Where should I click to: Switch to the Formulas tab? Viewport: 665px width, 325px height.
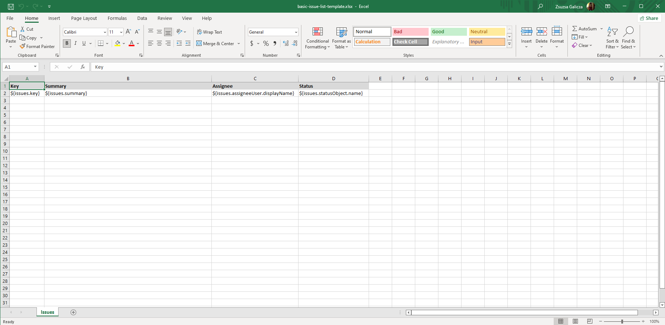click(x=117, y=18)
